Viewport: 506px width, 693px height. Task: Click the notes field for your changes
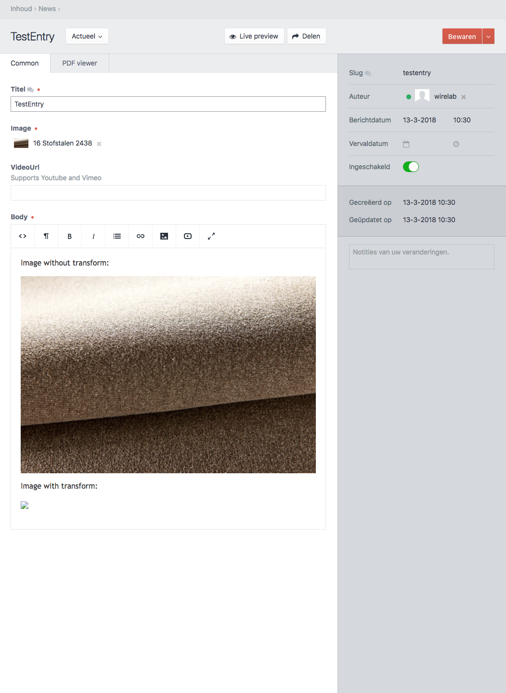[421, 256]
